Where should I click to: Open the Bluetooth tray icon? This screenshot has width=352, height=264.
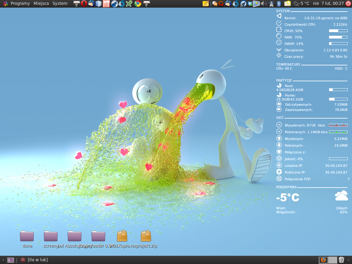click(279, 4)
